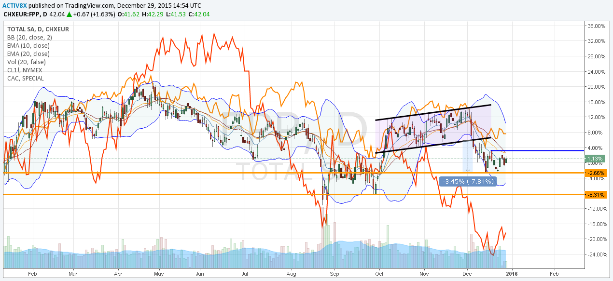Image resolution: width=613 pixels, height=281 pixels.
Task: Click the green 1.13% price label
Action: pos(596,159)
